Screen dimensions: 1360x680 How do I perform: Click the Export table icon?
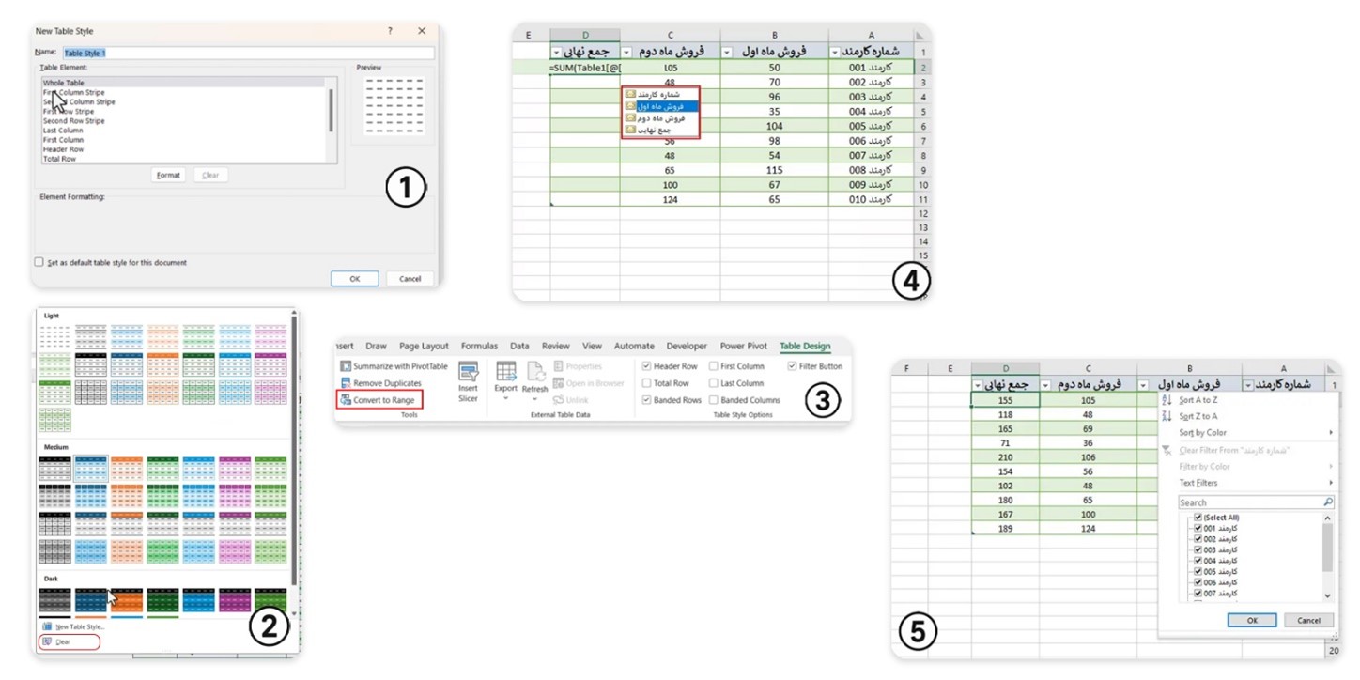pos(506,372)
